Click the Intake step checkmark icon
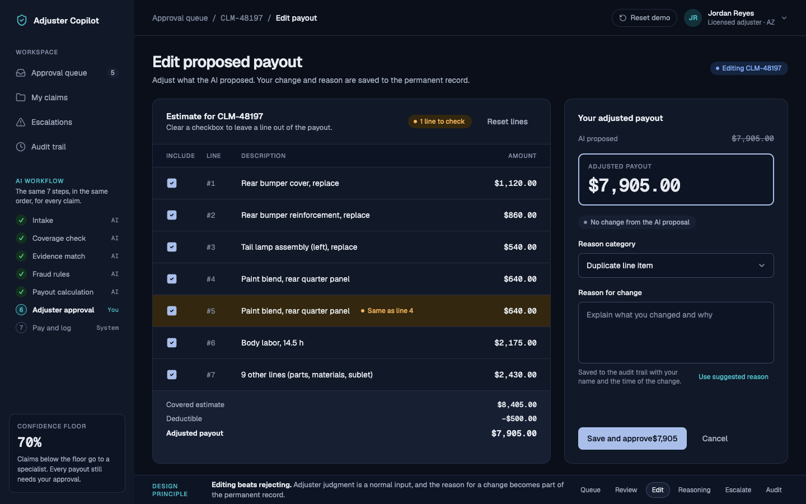 [x=21, y=220]
